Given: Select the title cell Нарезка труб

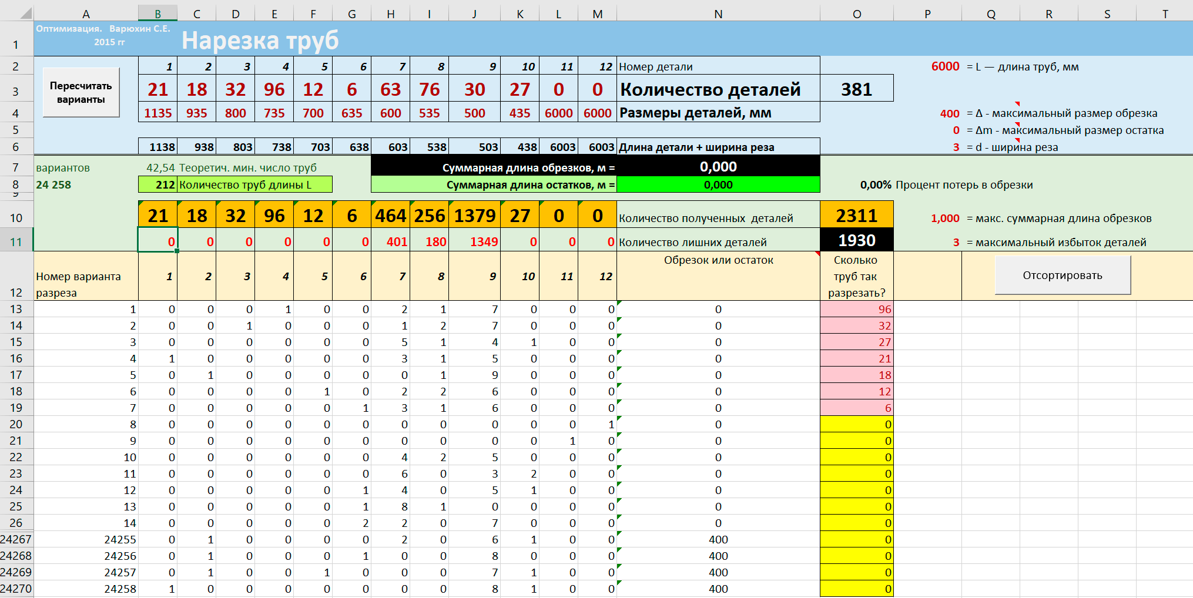Looking at the screenshot, I should 260,40.
